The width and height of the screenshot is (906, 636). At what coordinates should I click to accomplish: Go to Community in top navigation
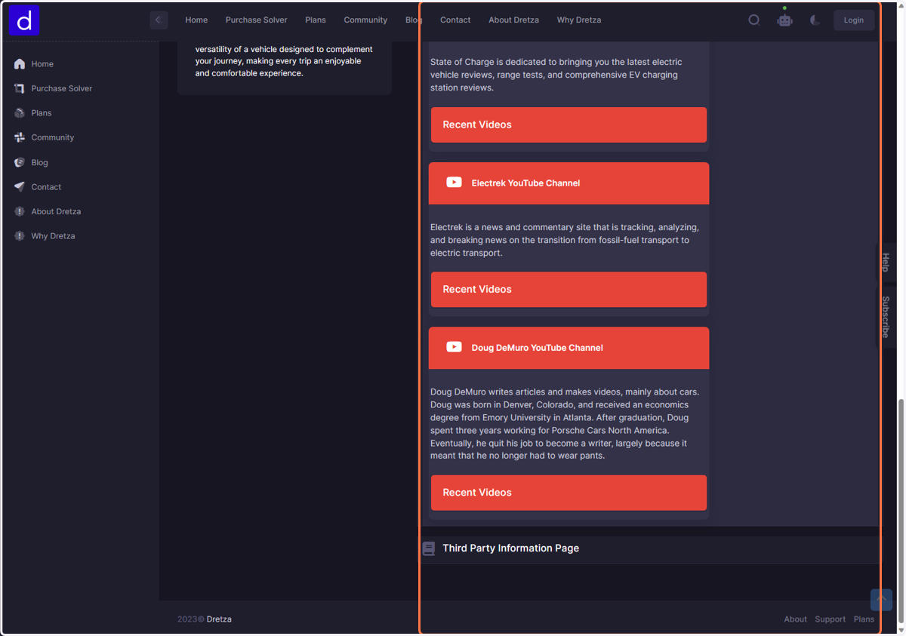coord(365,20)
